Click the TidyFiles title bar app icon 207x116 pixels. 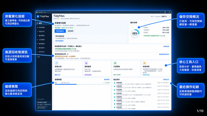tap(37, 12)
